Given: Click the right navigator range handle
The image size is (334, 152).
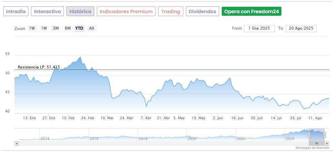Looking at the screenshot, I should [325, 135].
